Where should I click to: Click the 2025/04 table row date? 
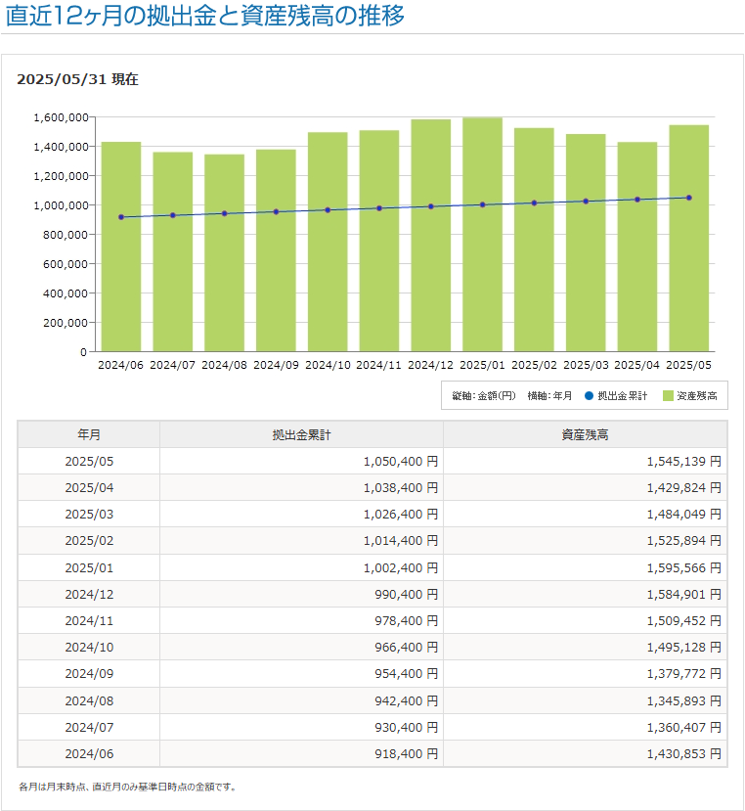click(89, 488)
